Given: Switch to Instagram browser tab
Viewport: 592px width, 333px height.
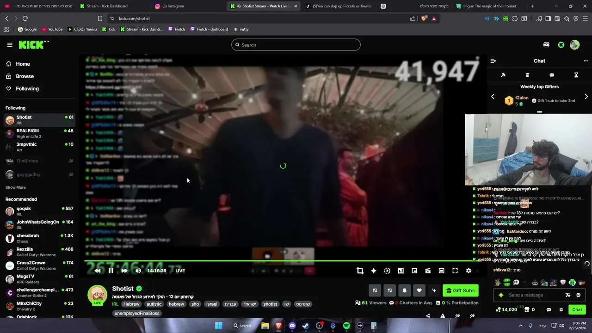Looking at the screenshot, I should (x=173, y=6).
